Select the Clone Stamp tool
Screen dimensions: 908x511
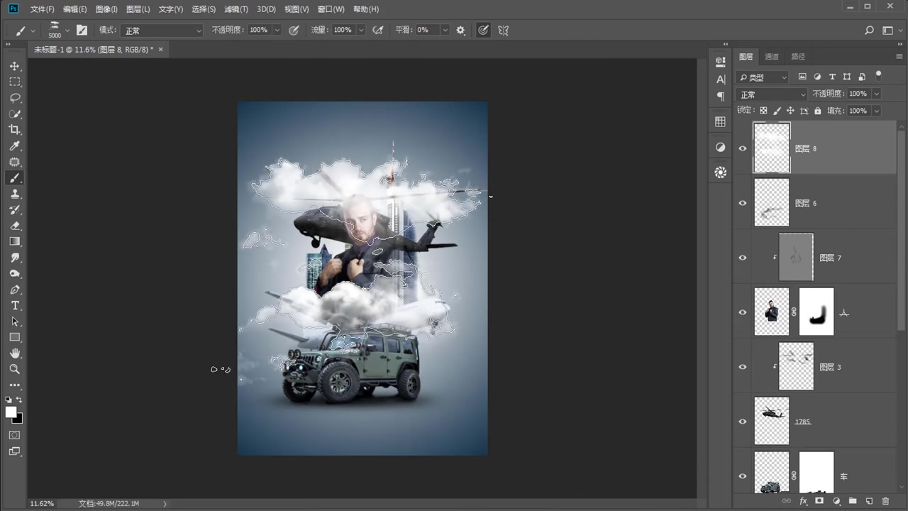(x=14, y=194)
